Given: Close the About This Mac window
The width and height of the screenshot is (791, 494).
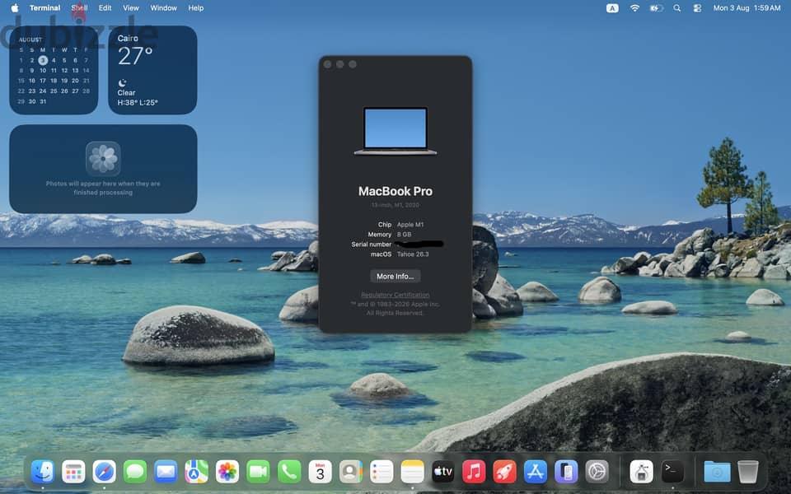Looking at the screenshot, I should [x=327, y=64].
